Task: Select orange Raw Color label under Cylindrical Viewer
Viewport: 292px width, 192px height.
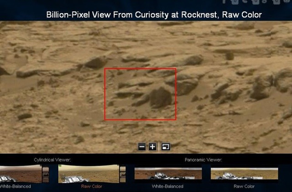Action: click(92, 187)
